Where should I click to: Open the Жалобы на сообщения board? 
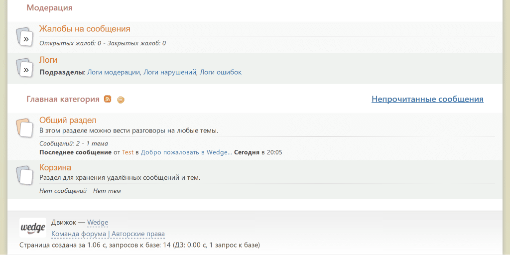85,29
